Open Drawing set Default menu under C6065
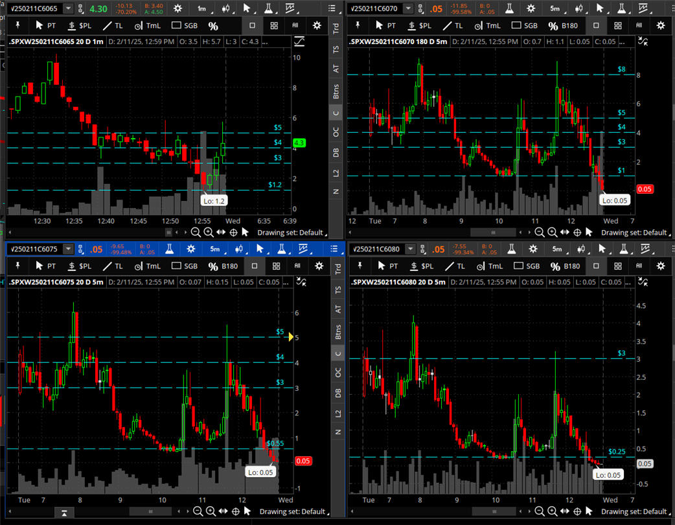The height and width of the screenshot is (525, 675). point(292,233)
